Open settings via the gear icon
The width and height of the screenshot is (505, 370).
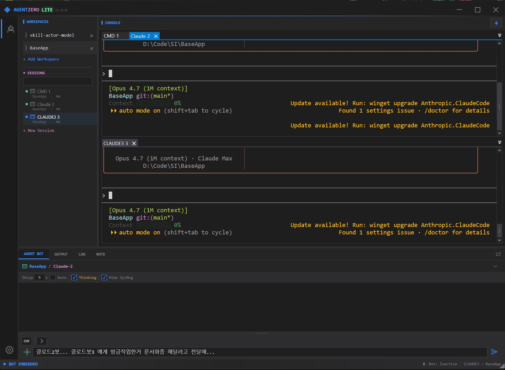point(9,350)
